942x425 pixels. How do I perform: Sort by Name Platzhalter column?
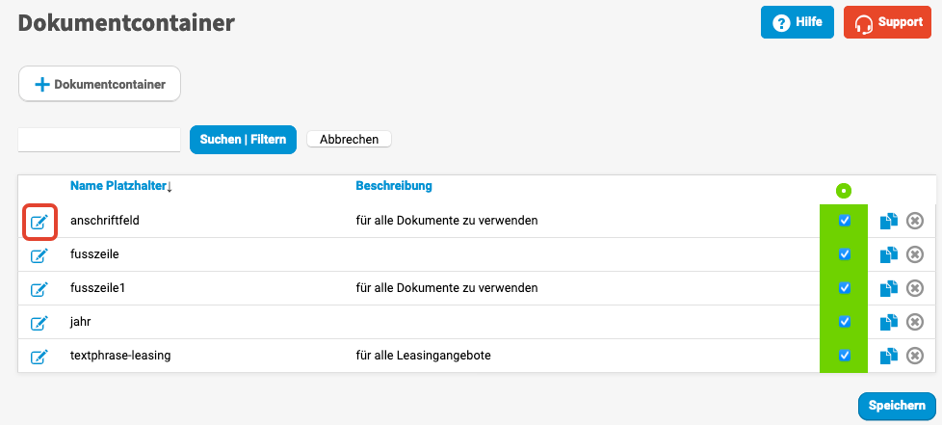[118, 186]
